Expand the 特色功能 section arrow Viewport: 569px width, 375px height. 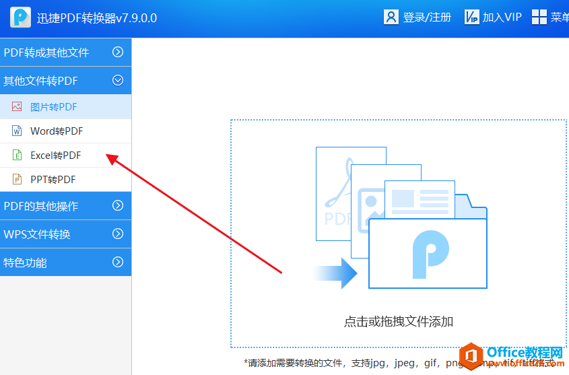click(118, 262)
